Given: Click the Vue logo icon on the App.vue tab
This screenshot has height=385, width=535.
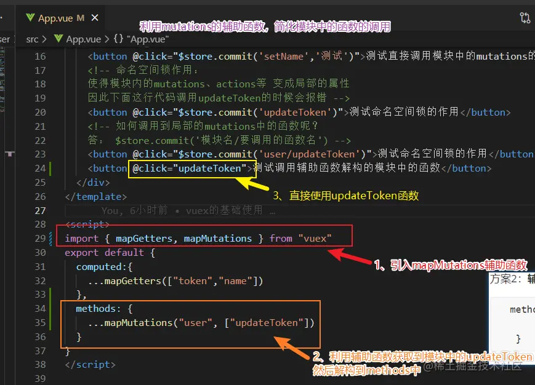Looking at the screenshot, I should click(30, 17).
